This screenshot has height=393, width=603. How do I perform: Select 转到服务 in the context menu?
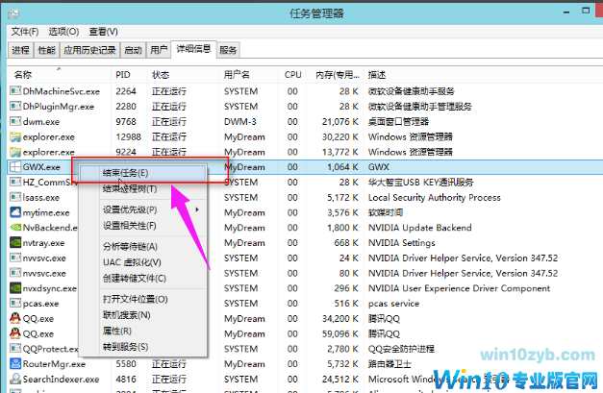pos(125,346)
